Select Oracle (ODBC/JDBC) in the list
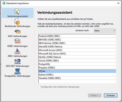 pyautogui.click(x=77, y=61)
